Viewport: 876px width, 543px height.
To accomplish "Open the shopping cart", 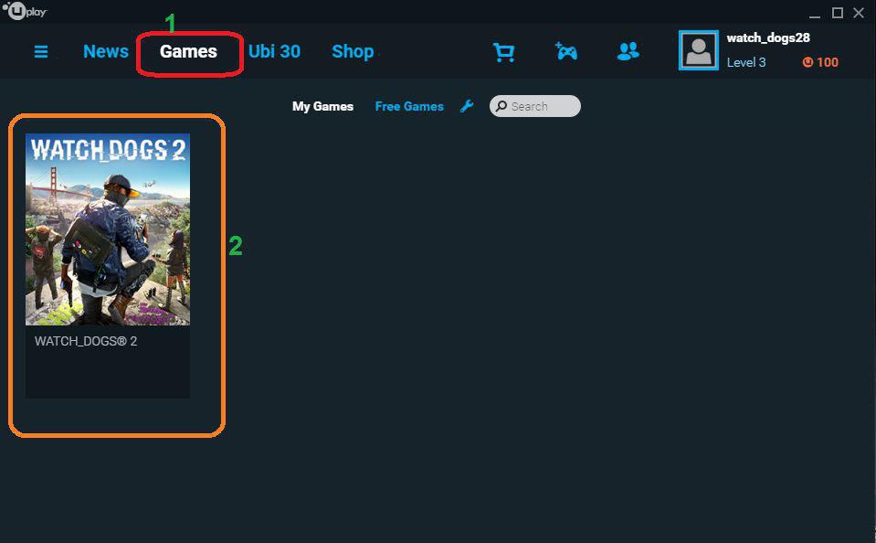I will coord(504,52).
